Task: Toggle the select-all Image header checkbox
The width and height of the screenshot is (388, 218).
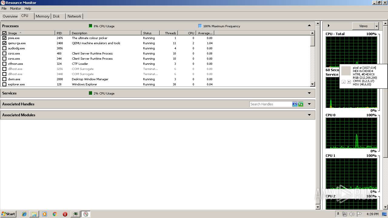Action: click(x=4, y=33)
